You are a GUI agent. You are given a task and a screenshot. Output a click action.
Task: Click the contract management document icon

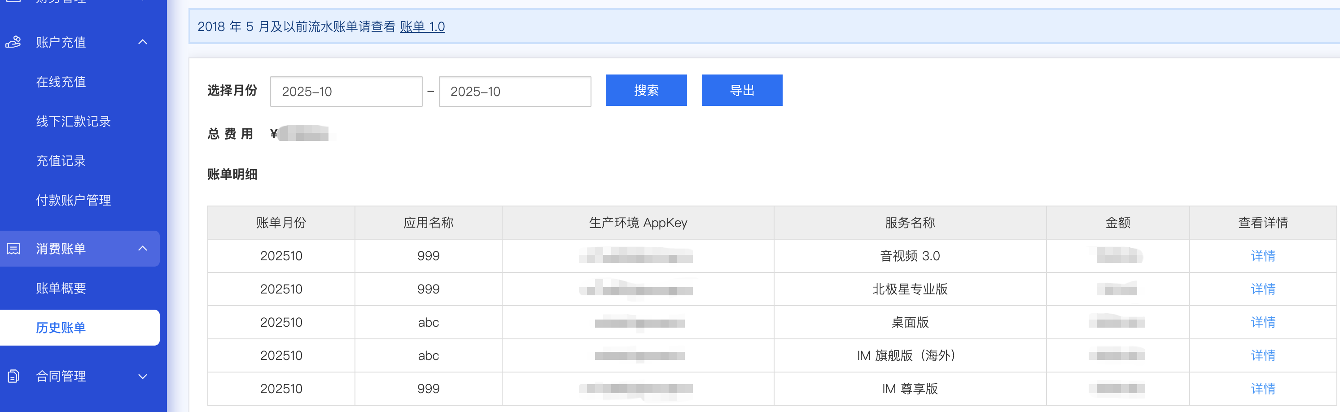[13, 376]
